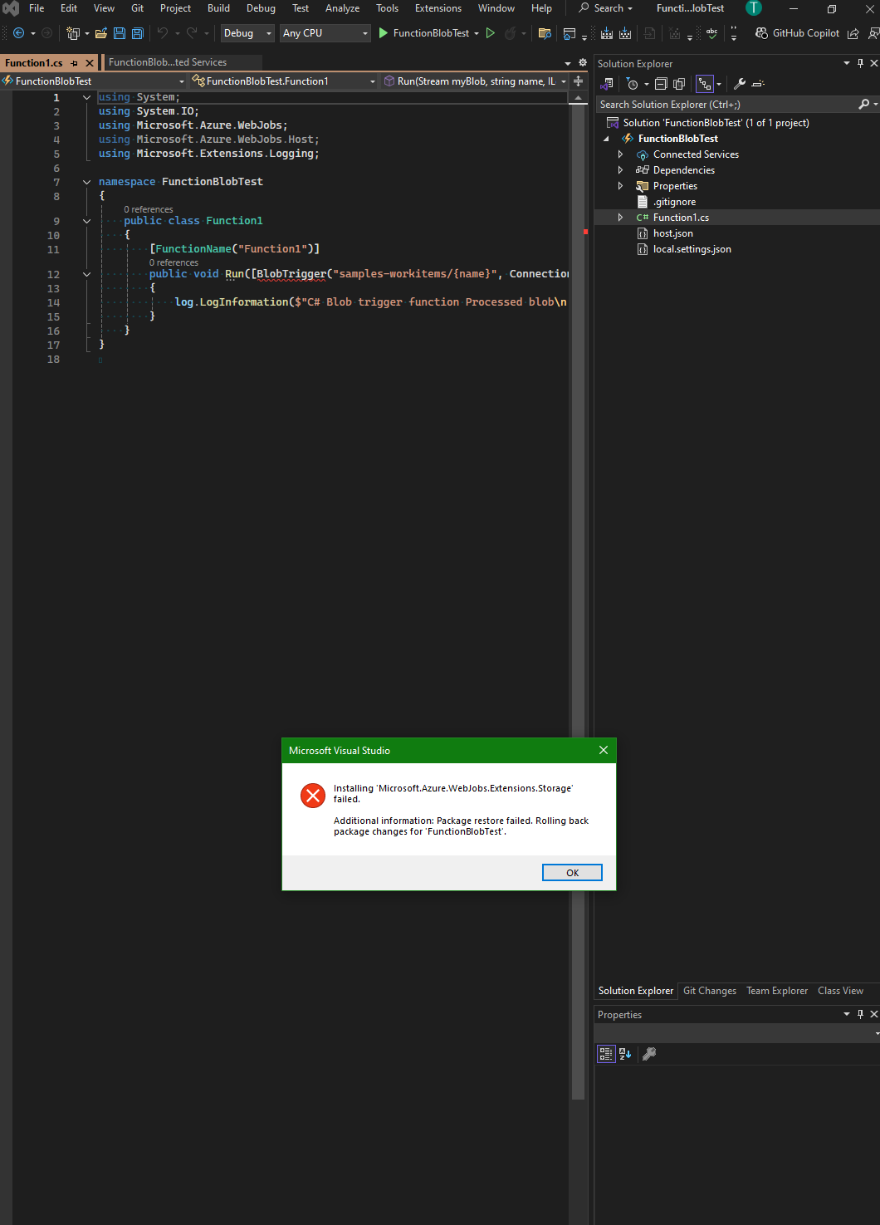
Task: Toggle the pin on Function1.cs tab
Action: click(75, 63)
